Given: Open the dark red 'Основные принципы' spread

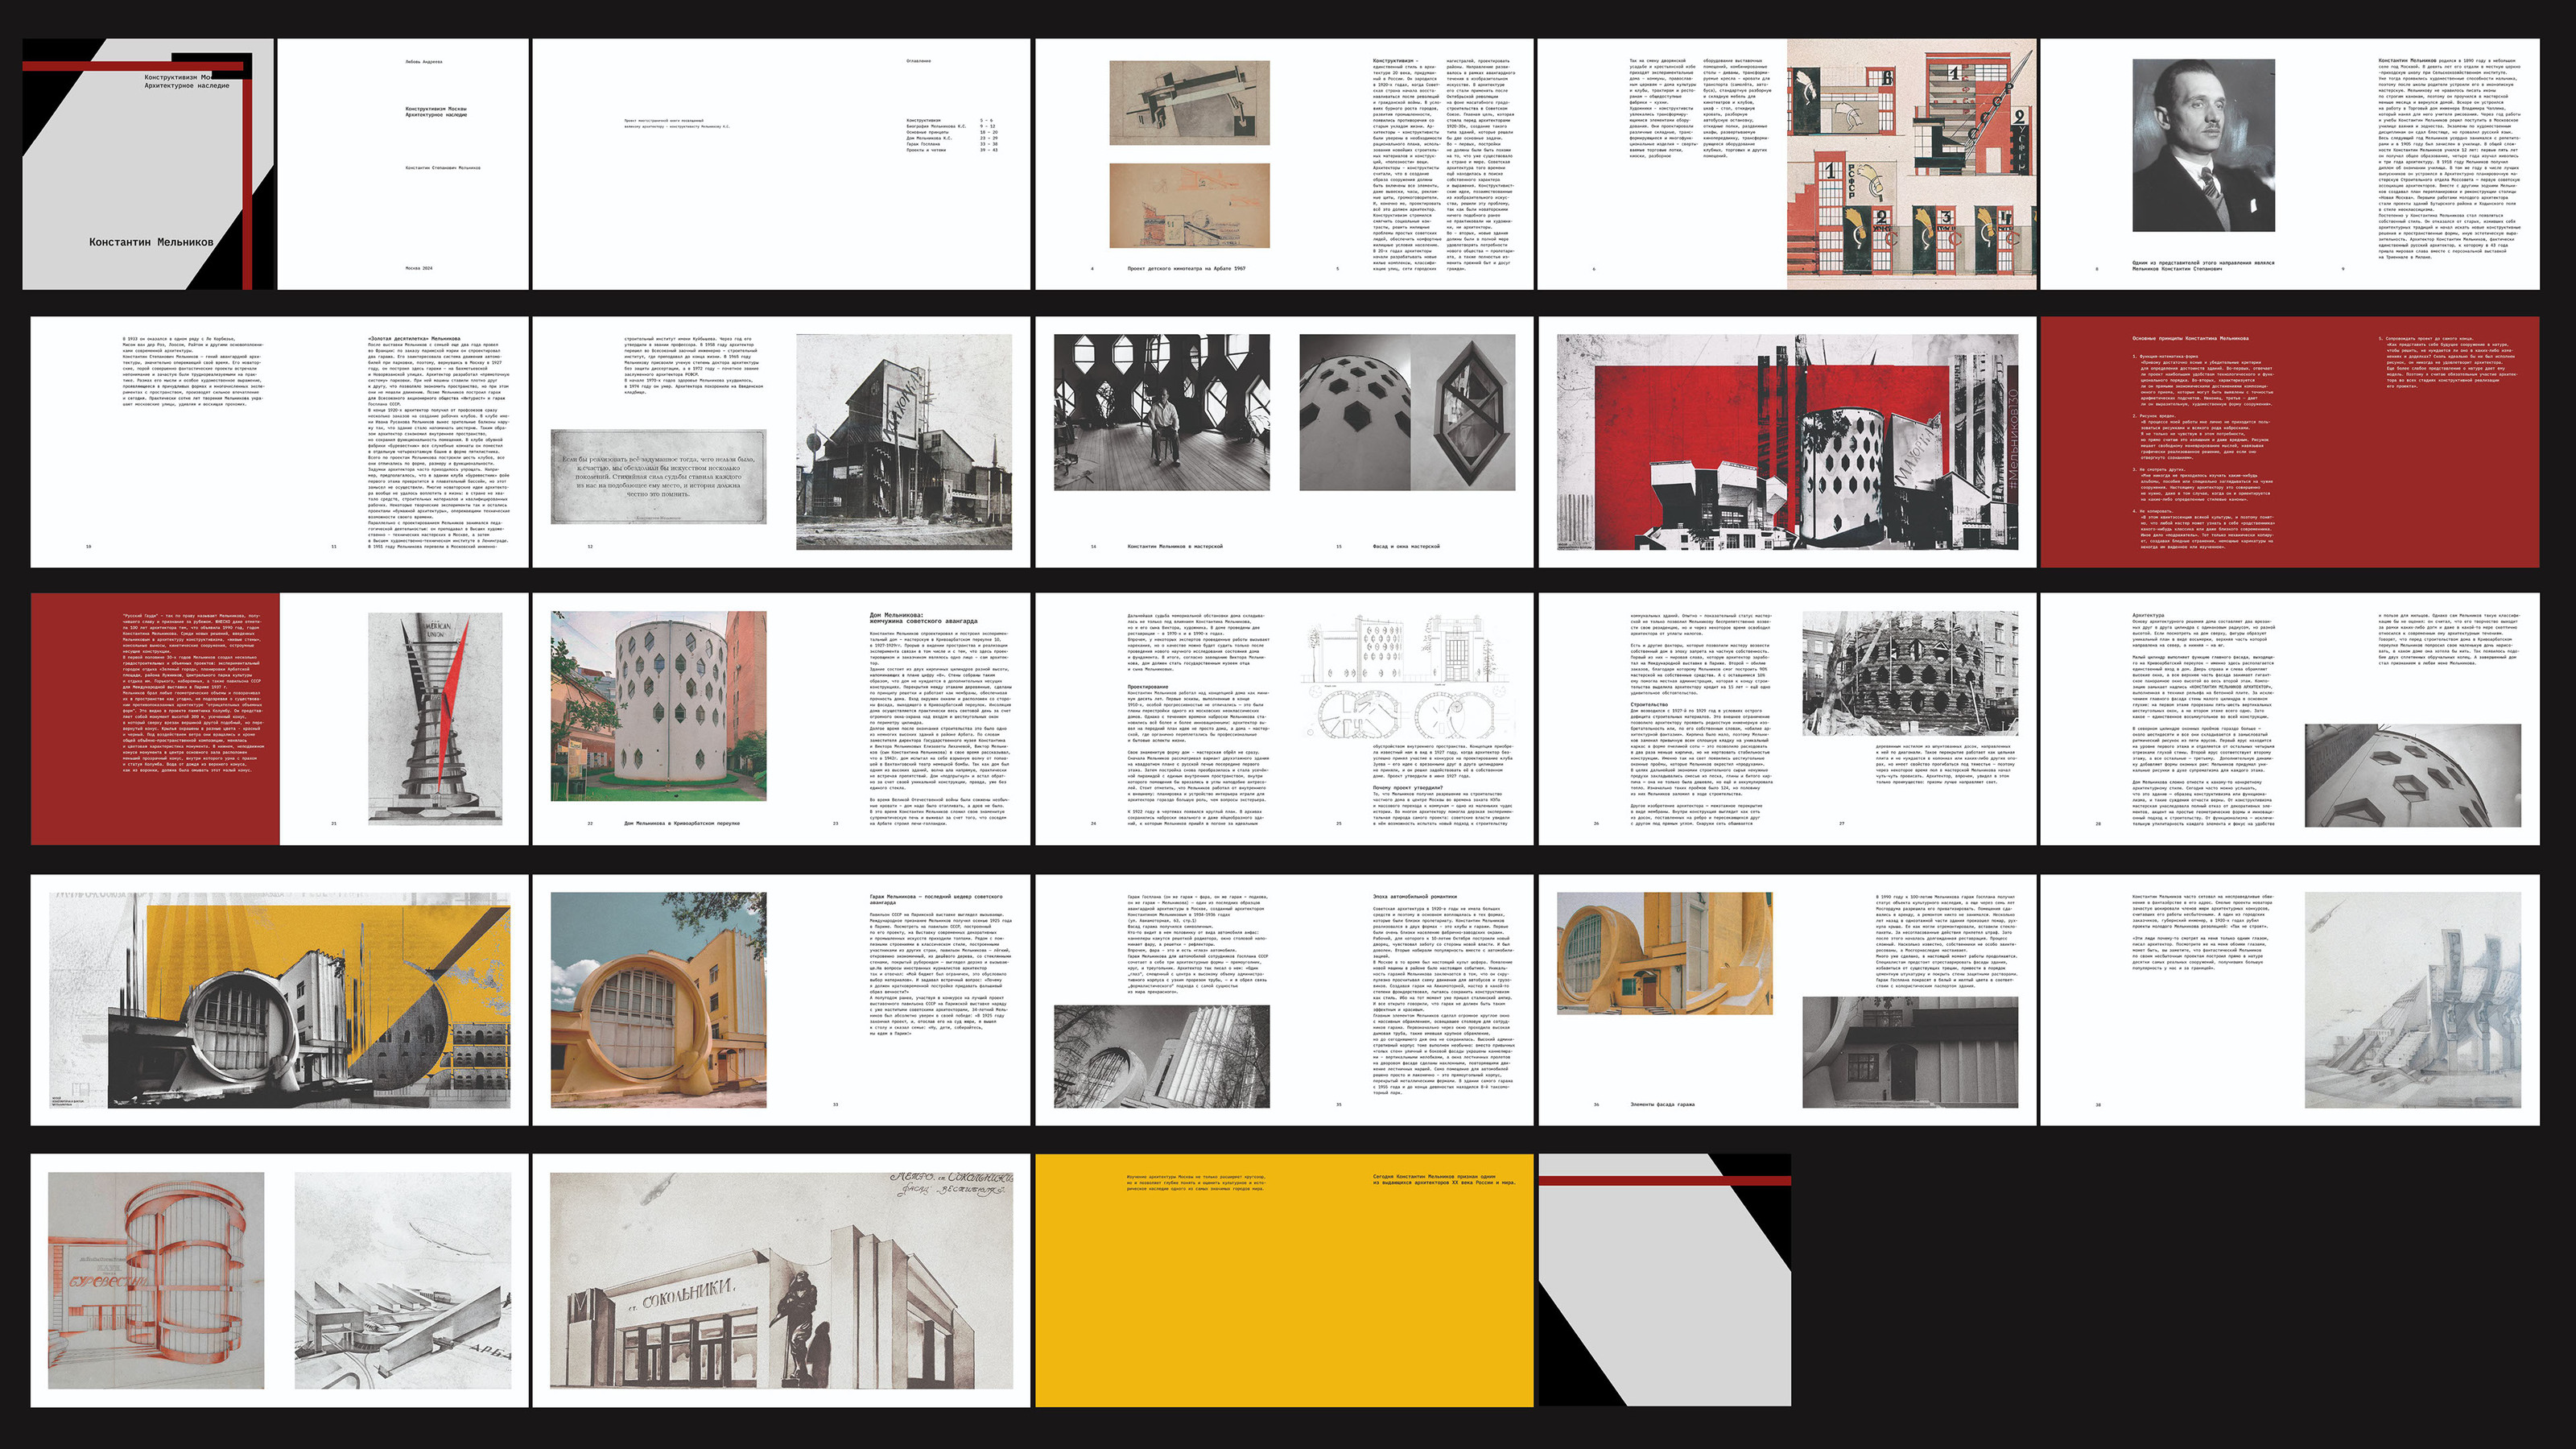Looking at the screenshot, I should click(2289, 442).
